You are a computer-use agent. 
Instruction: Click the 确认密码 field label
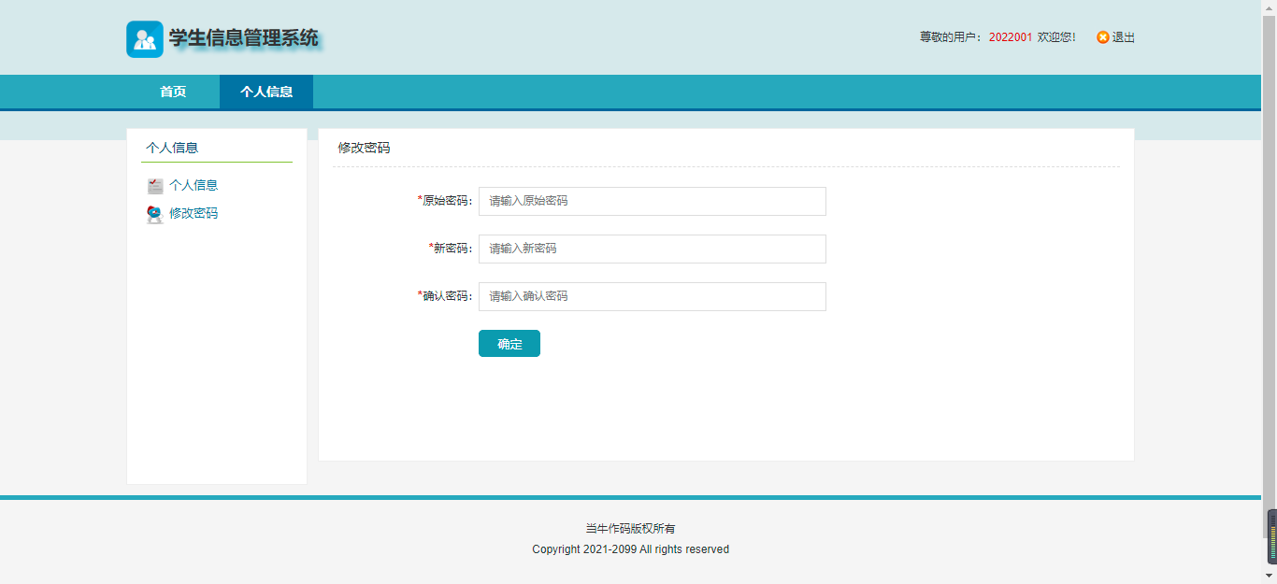pyautogui.click(x=446, y=296)
